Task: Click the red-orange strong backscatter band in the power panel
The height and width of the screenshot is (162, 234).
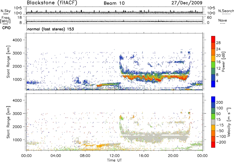Action: (155, 77)
